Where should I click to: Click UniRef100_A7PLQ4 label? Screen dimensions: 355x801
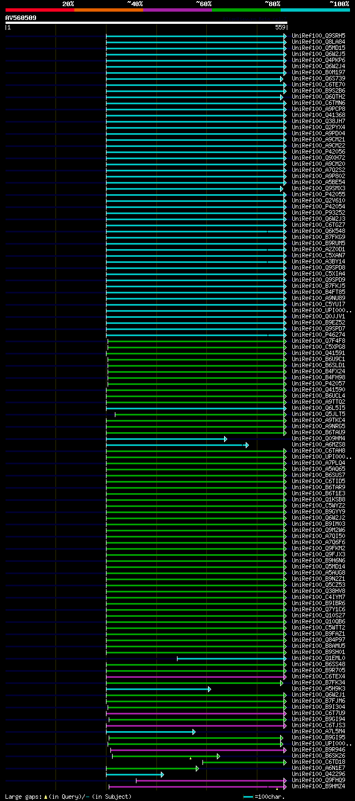318,463
